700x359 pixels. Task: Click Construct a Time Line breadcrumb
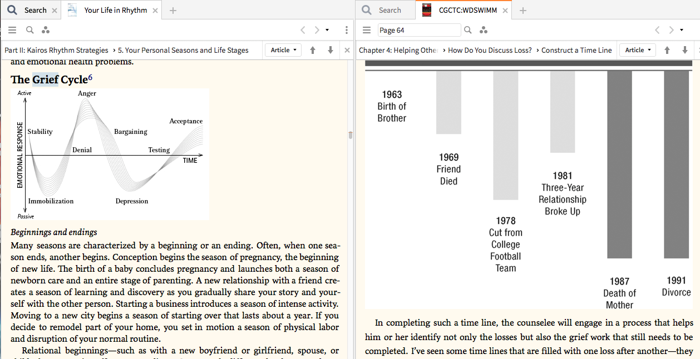[576, 50]
